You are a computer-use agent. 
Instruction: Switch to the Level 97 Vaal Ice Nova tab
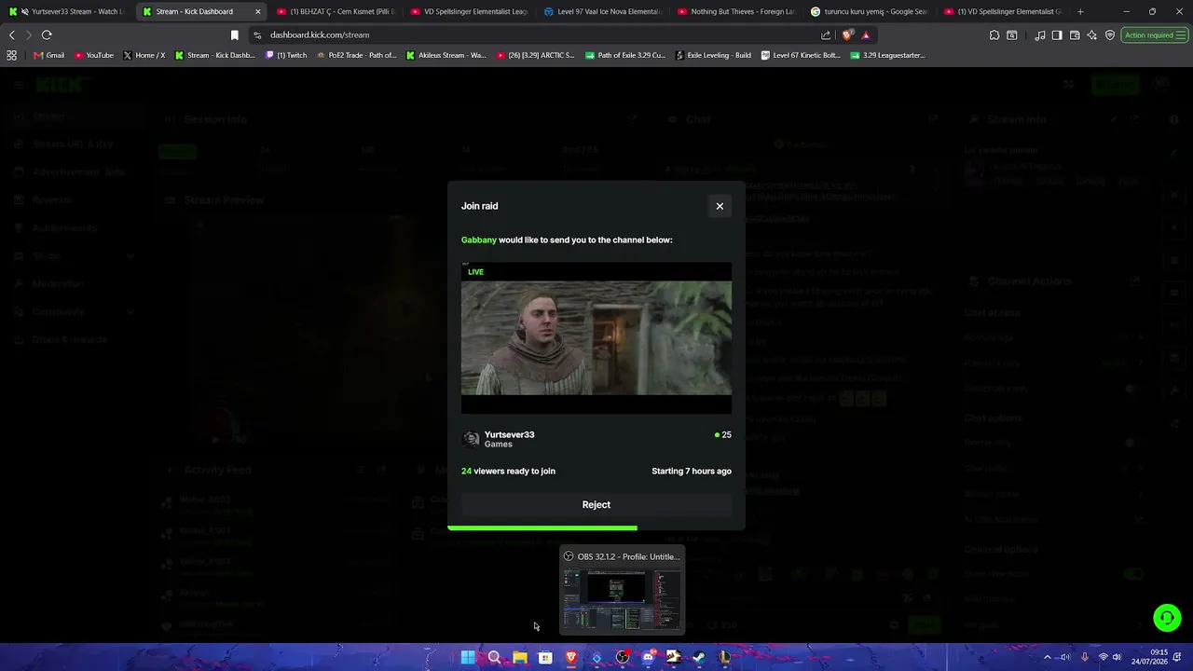604,12
